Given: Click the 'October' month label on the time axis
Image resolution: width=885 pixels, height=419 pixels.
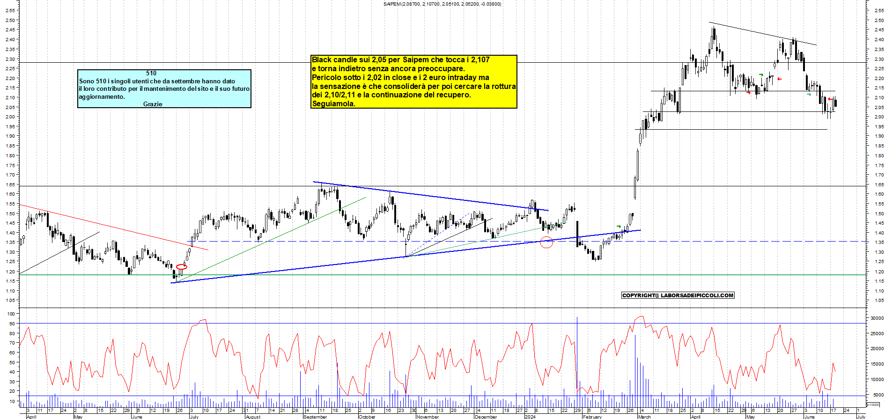Looking at the screenshot, I should (x=367, y=417).
